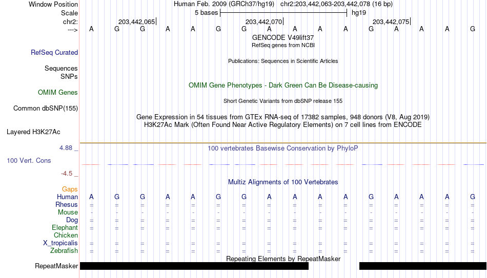Click the left RepeatMasker black repeat block

click(194, 266)
